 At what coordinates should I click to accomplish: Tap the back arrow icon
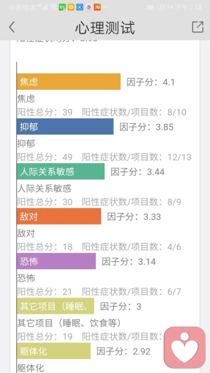(12, 27)
